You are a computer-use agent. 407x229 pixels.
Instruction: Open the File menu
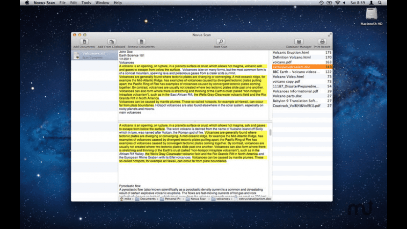click(x=62, y=3)
